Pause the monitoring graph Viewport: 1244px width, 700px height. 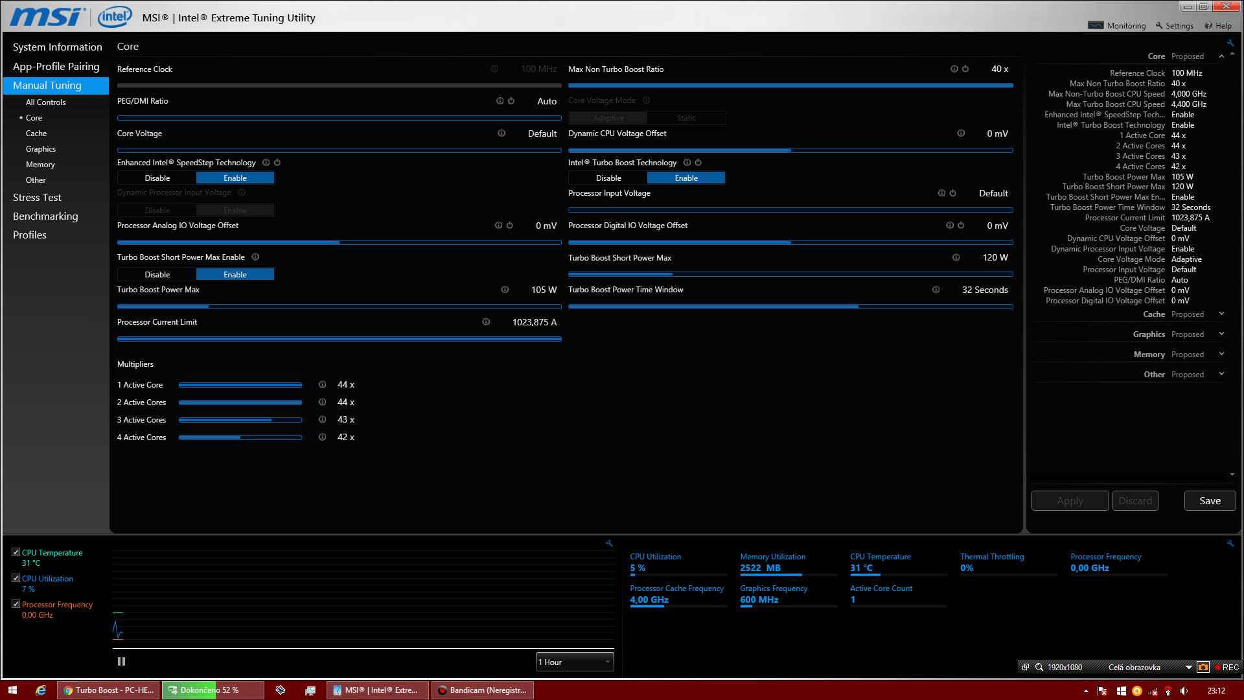121,662
